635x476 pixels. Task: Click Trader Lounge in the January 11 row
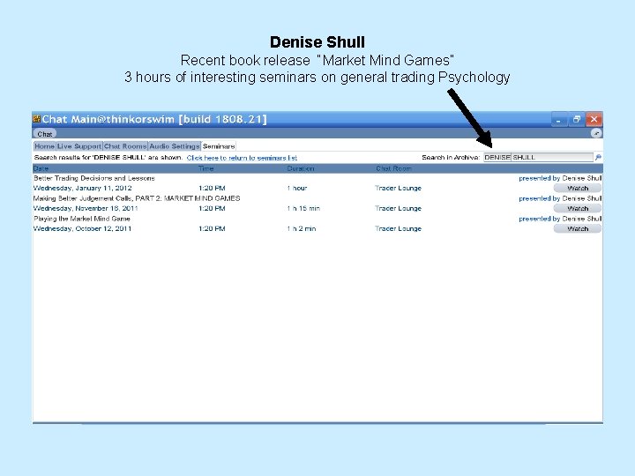398,188
